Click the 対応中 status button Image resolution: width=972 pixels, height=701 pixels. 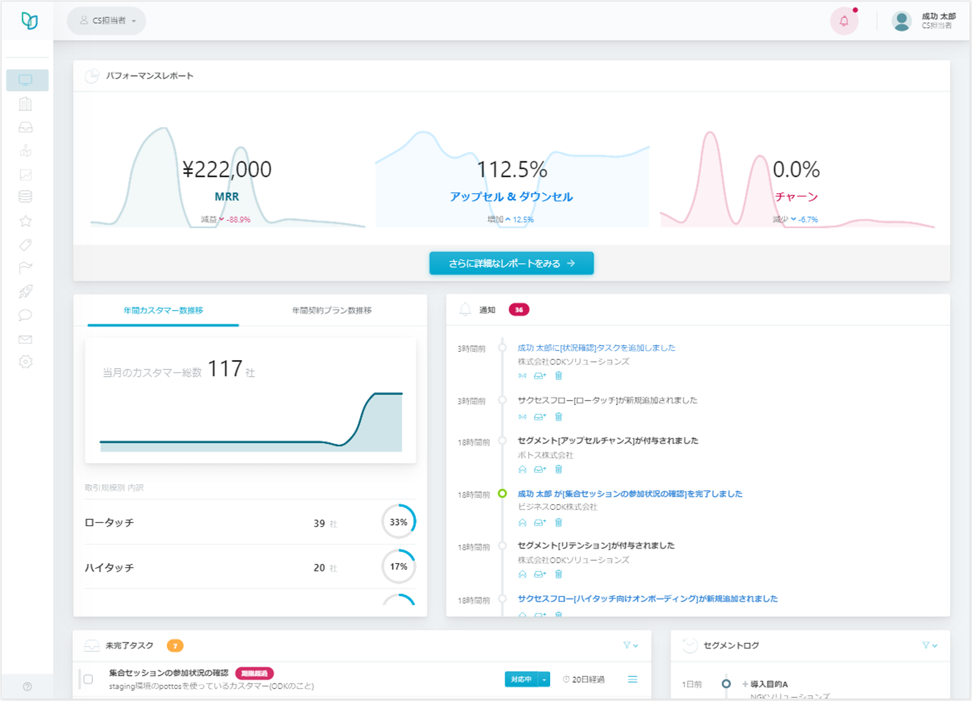coord(522,679)
